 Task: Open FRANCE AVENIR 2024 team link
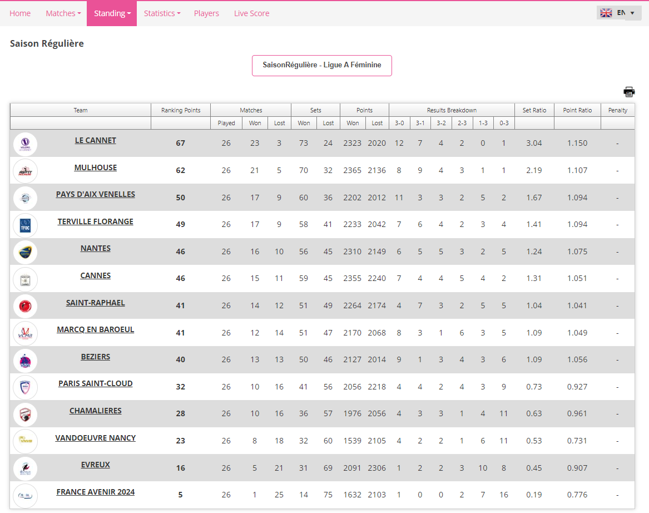pos(95,492)
